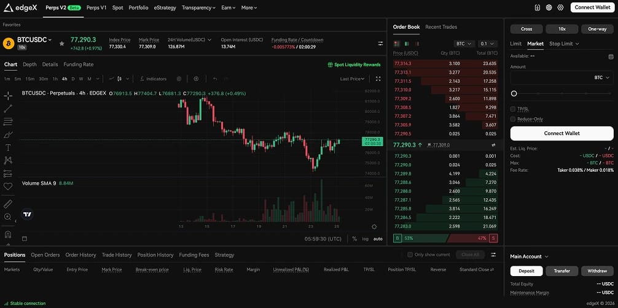Select the trend line drawing tool
The height and width of the screenshot is (308, 618).
pyautogui.click(x=8, y=109)
